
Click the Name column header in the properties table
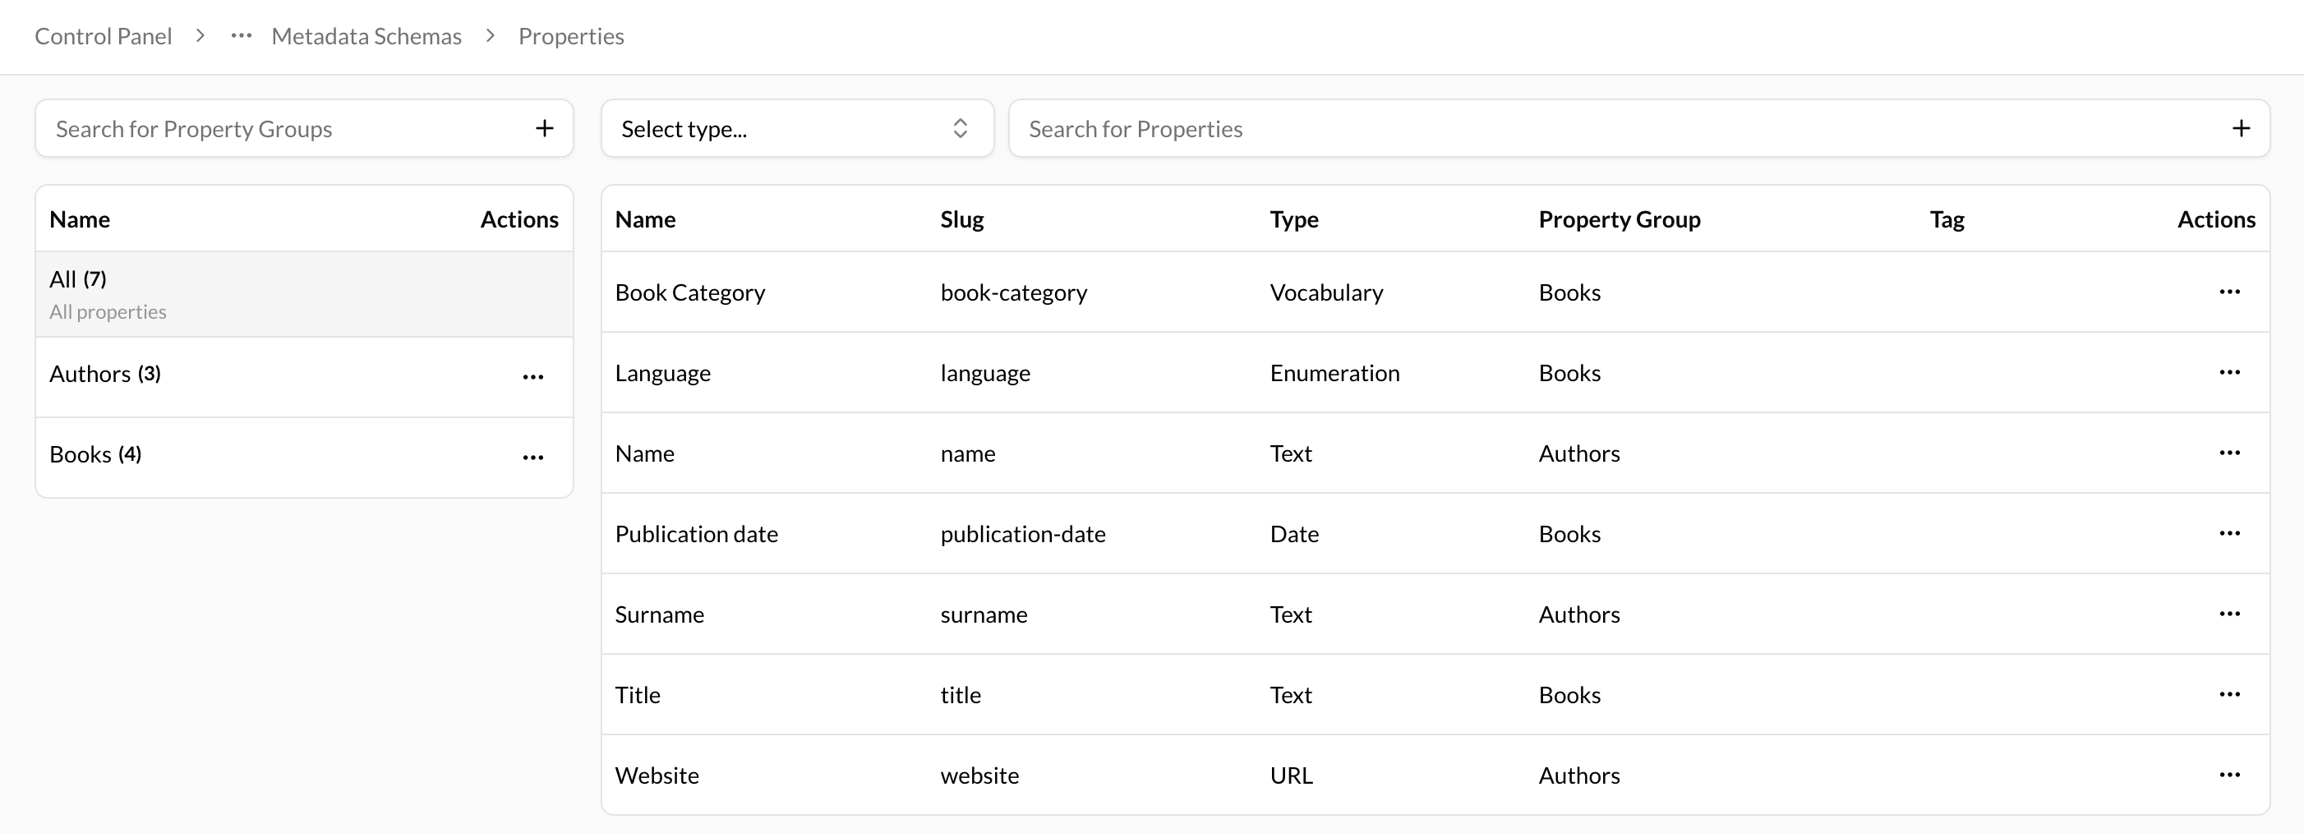[645, 219]
